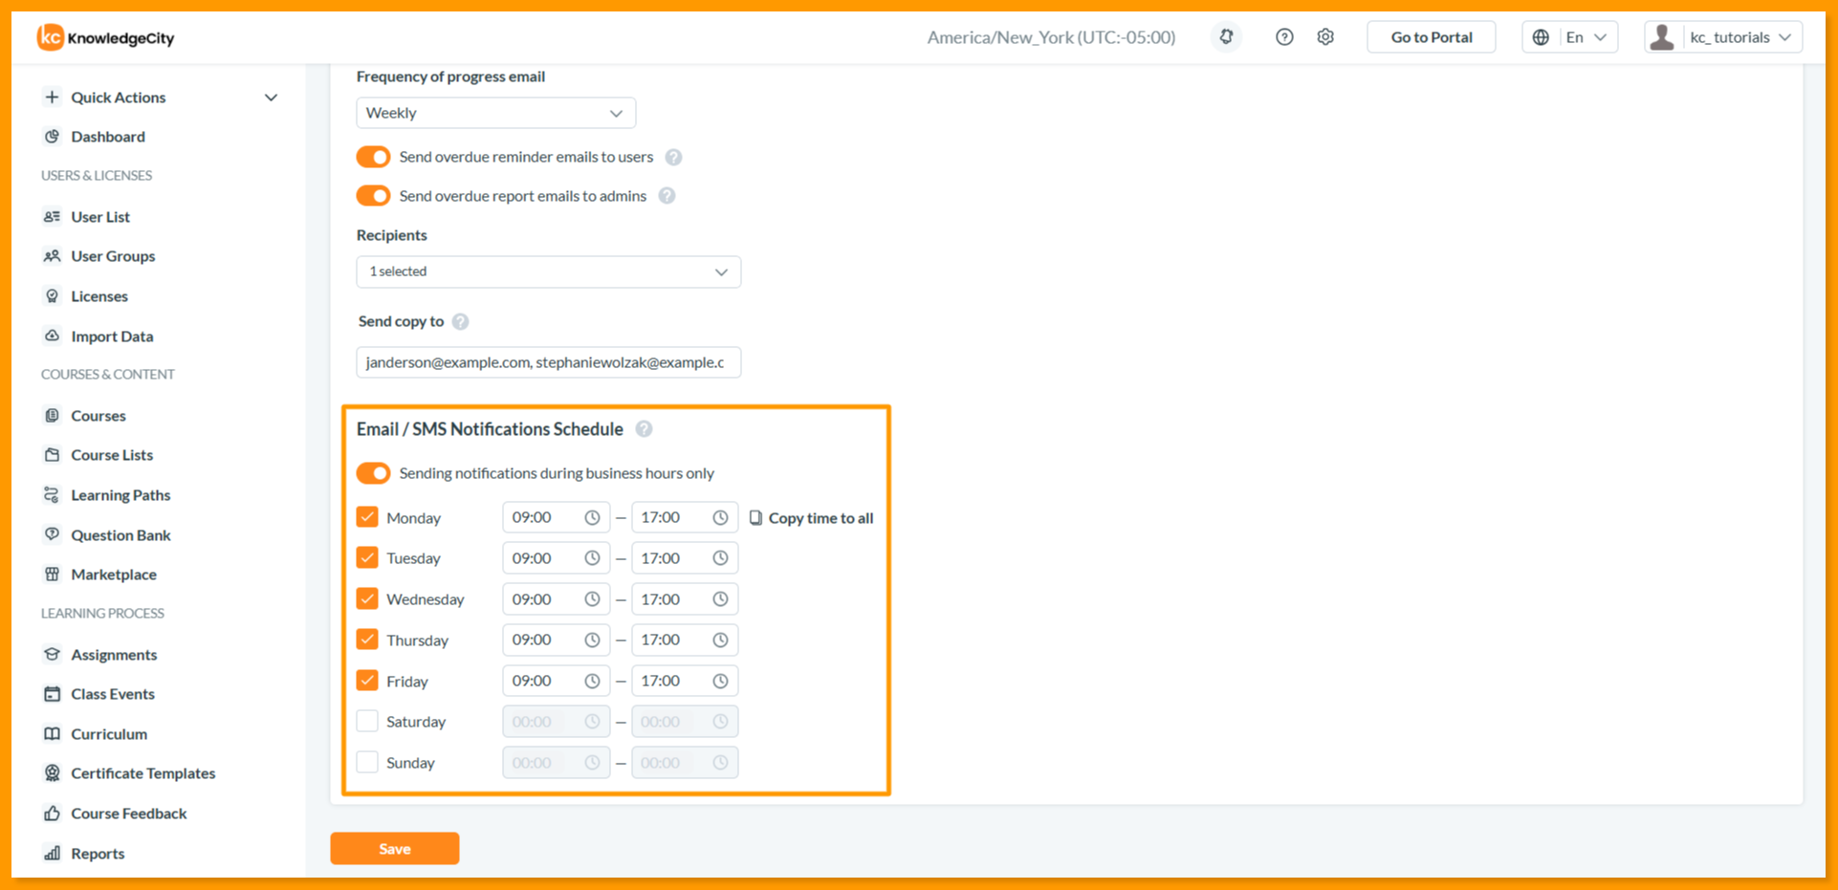
Task: Click the Send copy to email field
Action: point(548,362)
